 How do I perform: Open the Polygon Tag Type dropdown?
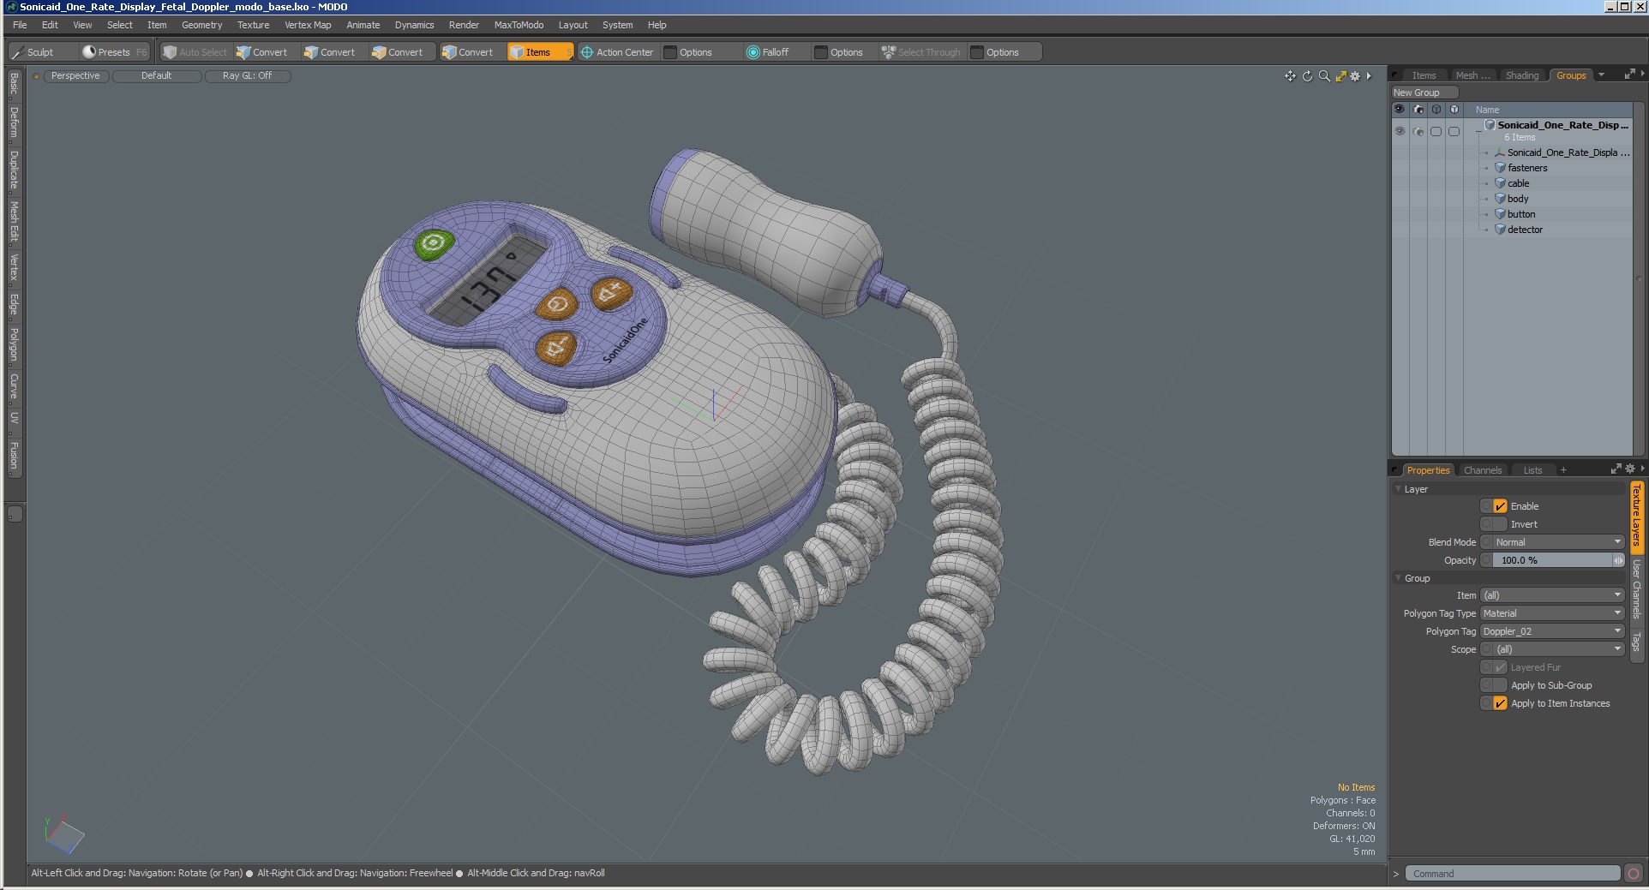coord(1552,613)
